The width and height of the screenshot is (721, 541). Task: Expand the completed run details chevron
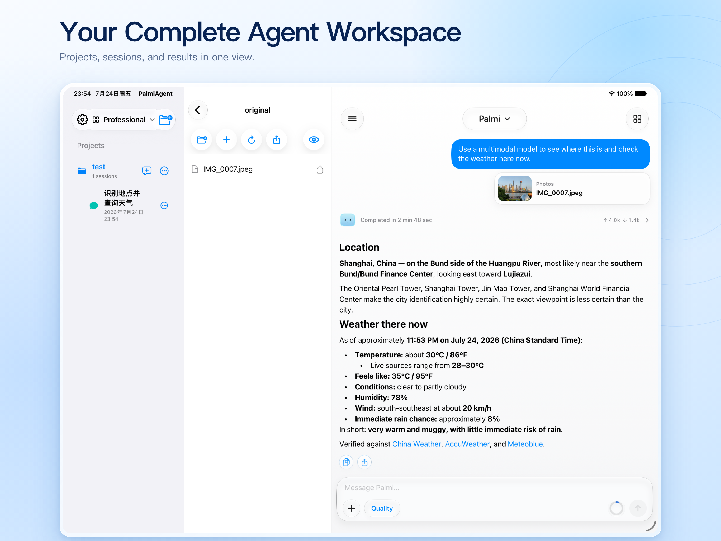[647, 220]
